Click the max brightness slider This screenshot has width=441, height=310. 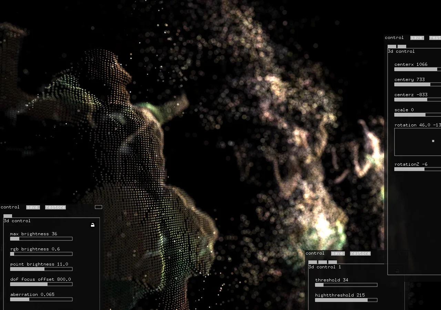[41, 239]
